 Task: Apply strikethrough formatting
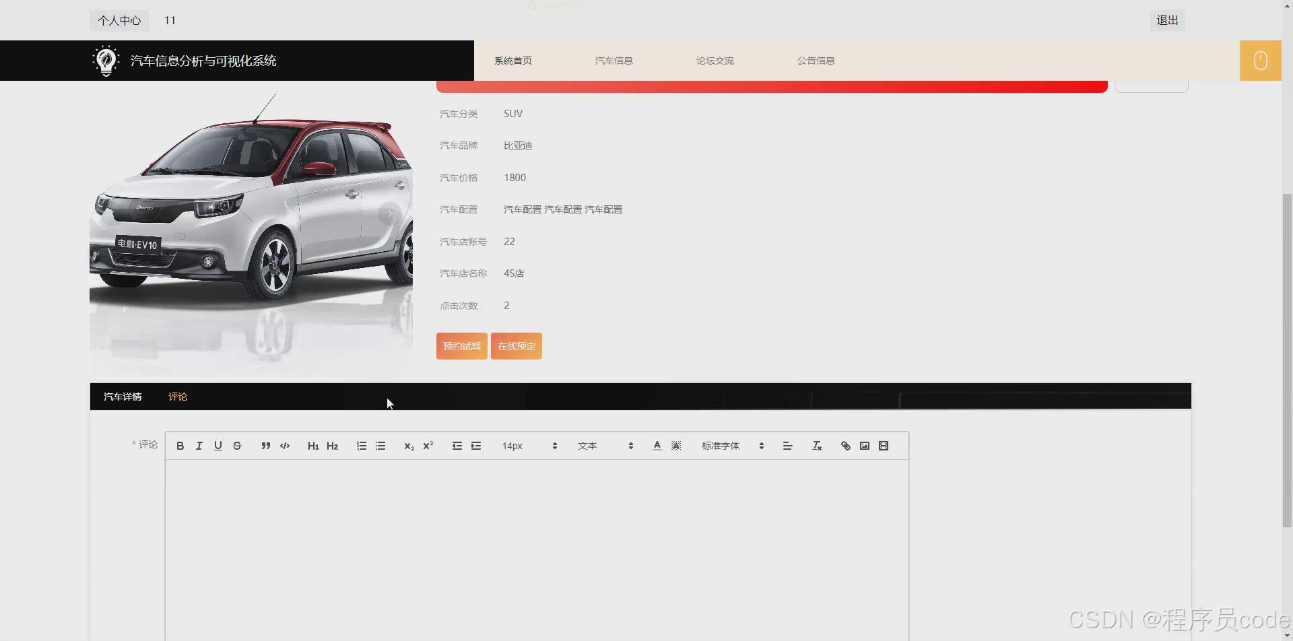click(236, 446)
